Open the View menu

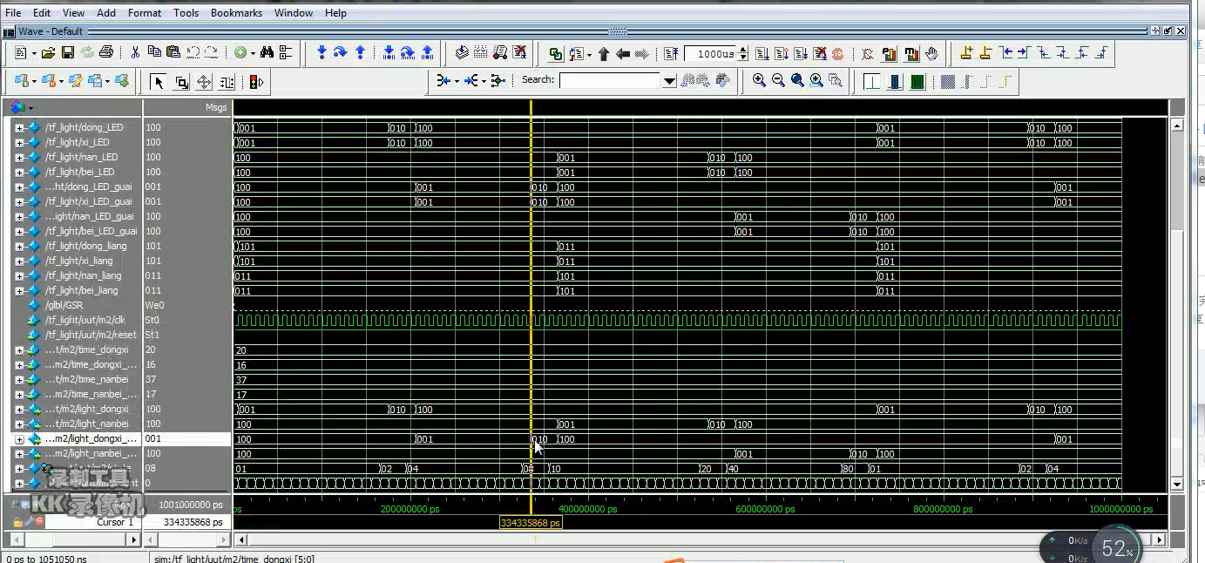(x=74, y=13)
